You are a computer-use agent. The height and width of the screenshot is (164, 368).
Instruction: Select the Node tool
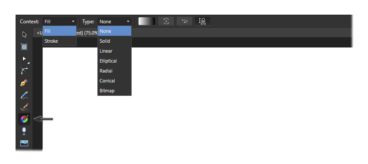coord(25,59)
